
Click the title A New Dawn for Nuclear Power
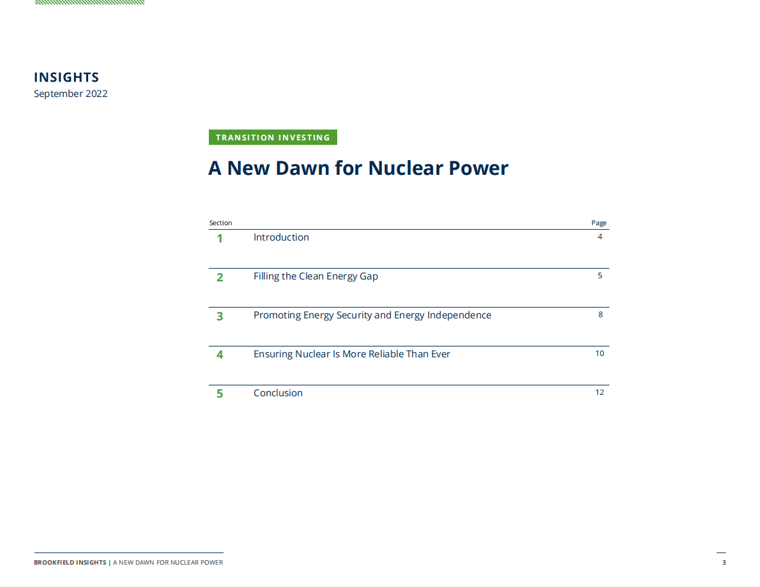tap(358, 168)
